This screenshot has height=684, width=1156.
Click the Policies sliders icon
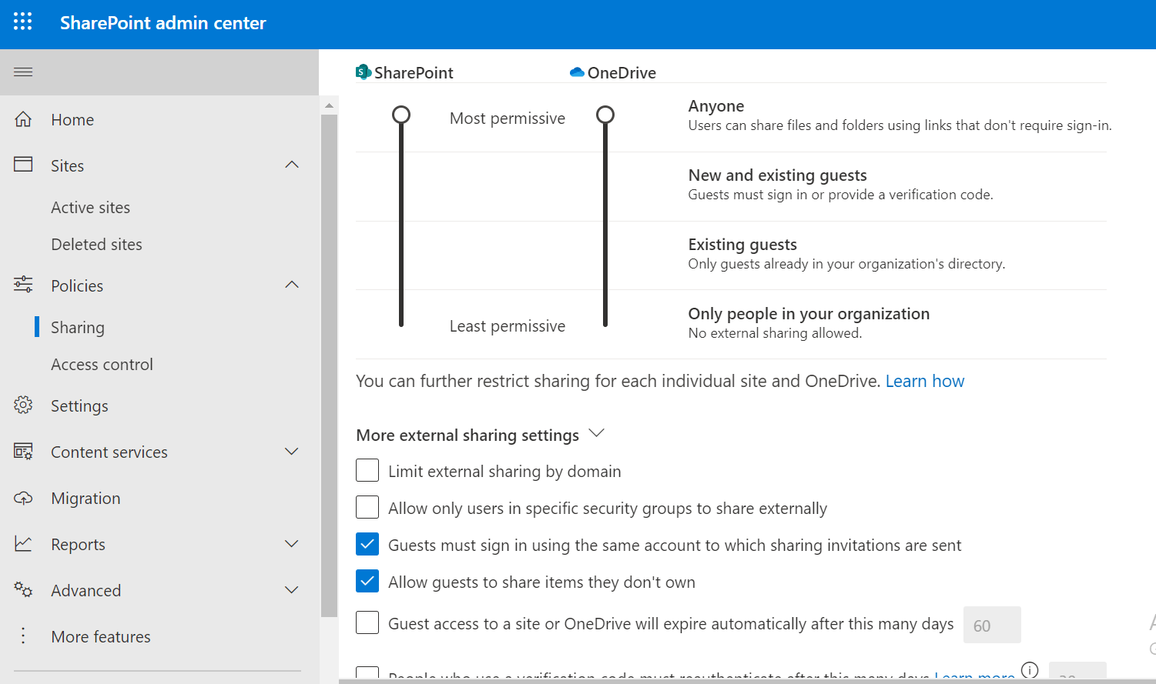(x=23, y=285)
